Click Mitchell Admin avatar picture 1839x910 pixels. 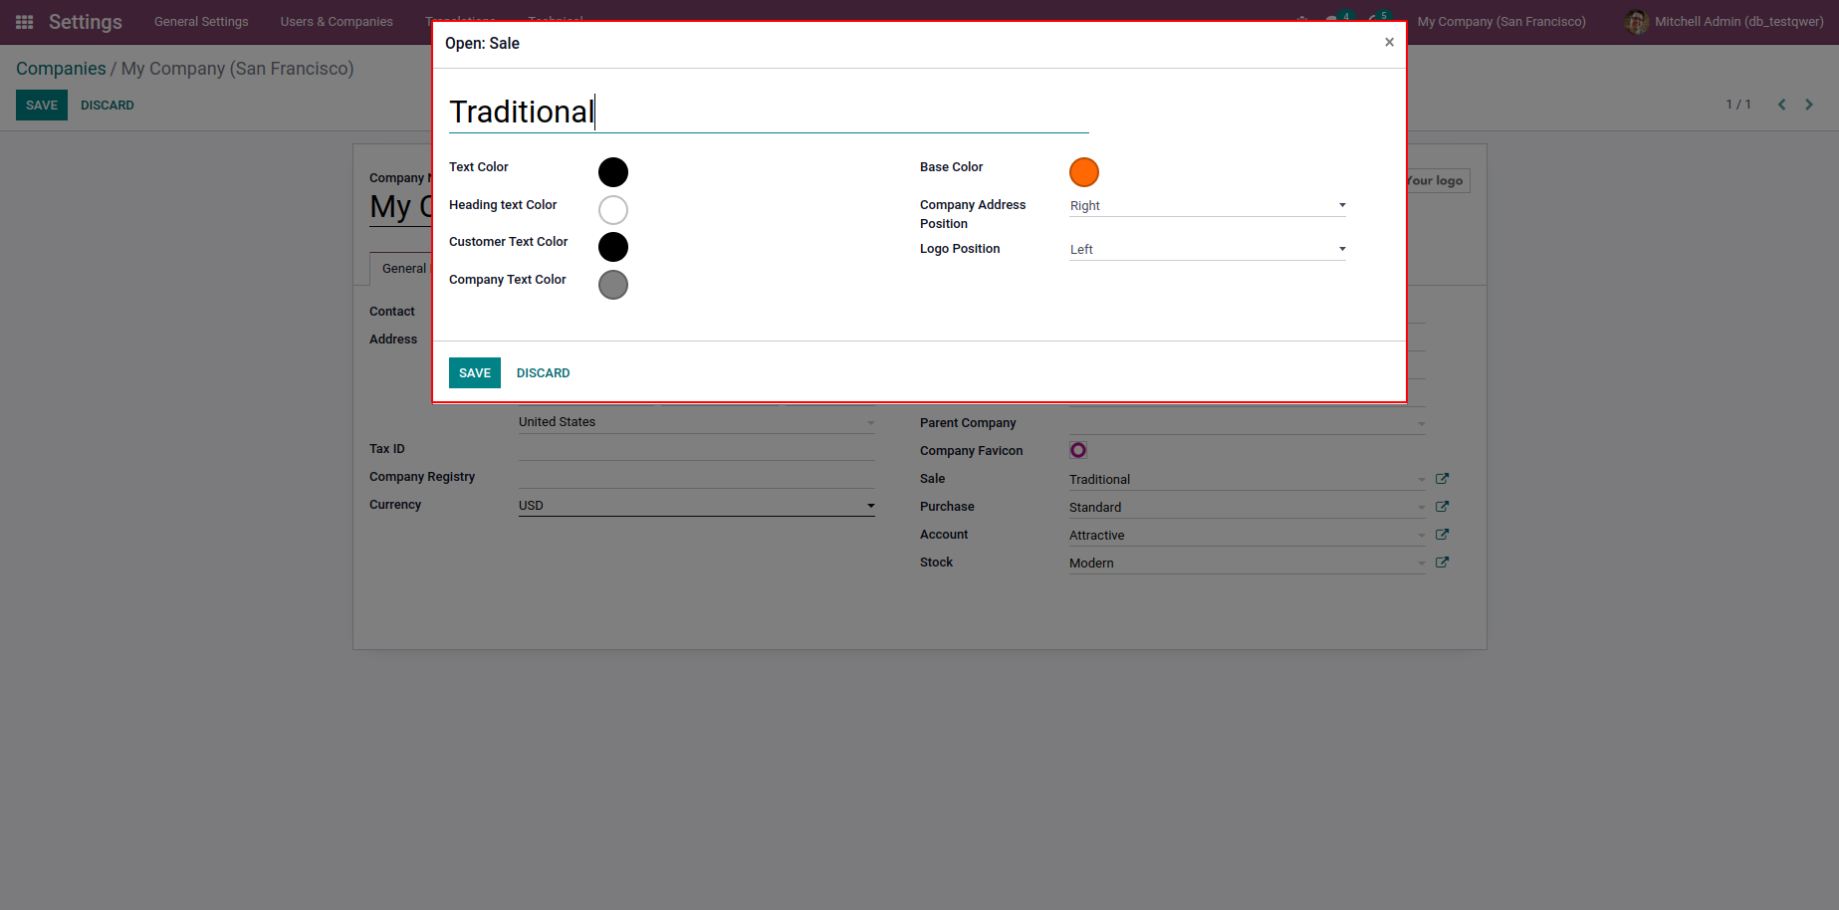click(1637, 22)
